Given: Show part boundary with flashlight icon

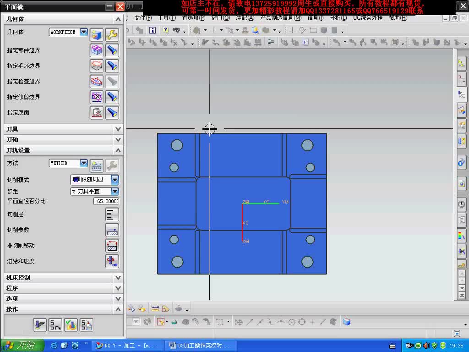Looking at the screenshot, I should 112,50.
